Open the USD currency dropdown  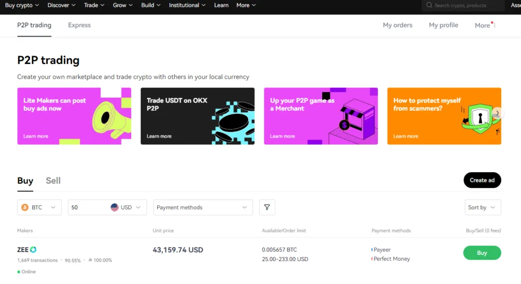[126, 207]
